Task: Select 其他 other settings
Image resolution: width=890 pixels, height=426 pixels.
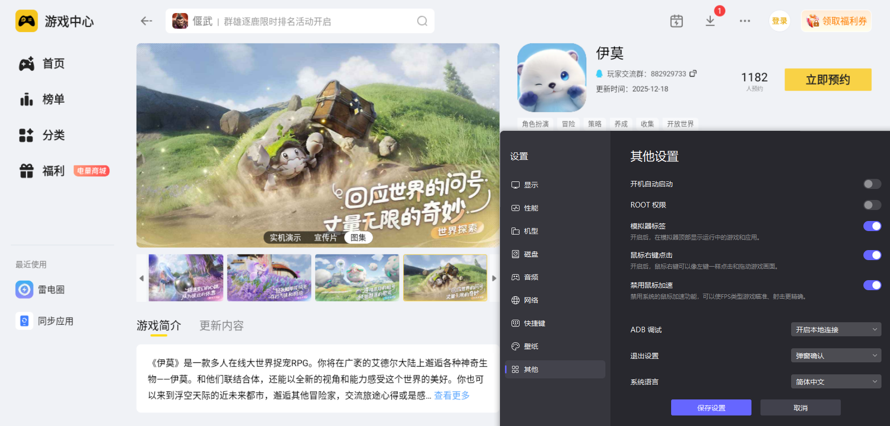Action: (555, 369)
